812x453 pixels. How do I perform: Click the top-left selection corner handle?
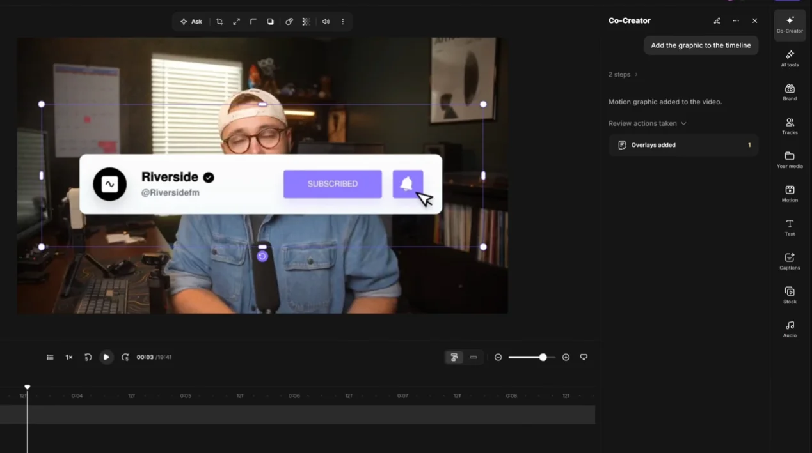tap(42, 104)
